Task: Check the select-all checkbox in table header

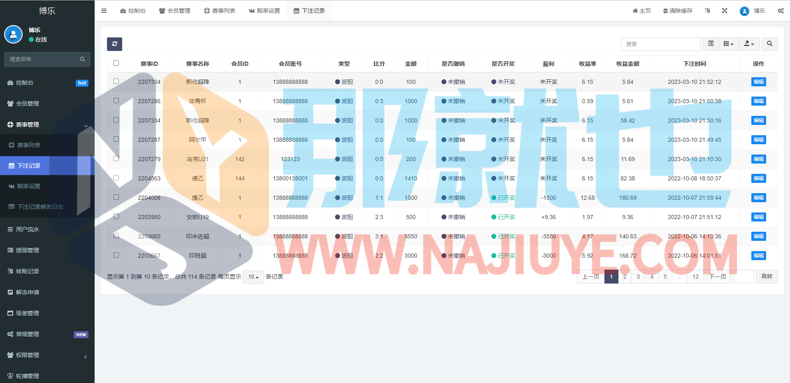Action: click(116, 63)
